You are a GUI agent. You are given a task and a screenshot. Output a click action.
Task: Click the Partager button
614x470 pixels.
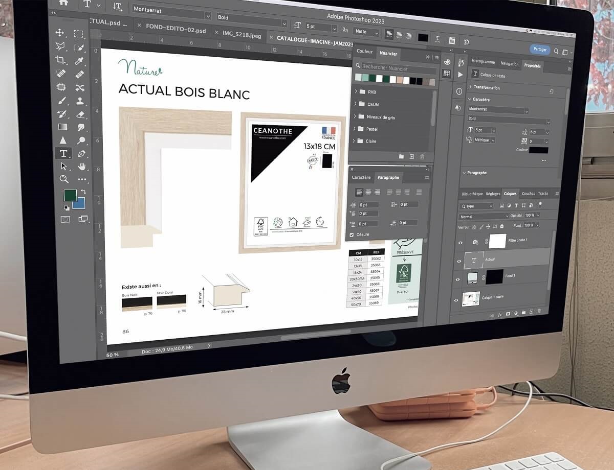(540, 50)
